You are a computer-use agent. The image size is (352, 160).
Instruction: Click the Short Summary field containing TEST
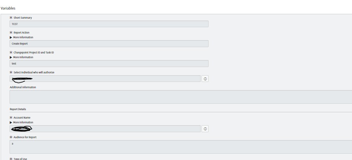109,24
